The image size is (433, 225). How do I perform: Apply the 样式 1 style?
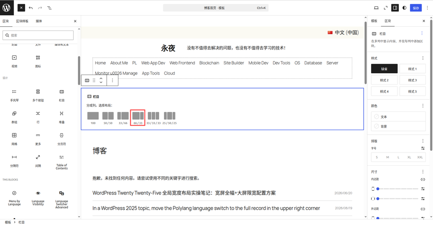point(412,69)
